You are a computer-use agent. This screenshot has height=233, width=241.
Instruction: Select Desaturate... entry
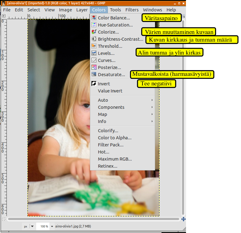point(122,74)
